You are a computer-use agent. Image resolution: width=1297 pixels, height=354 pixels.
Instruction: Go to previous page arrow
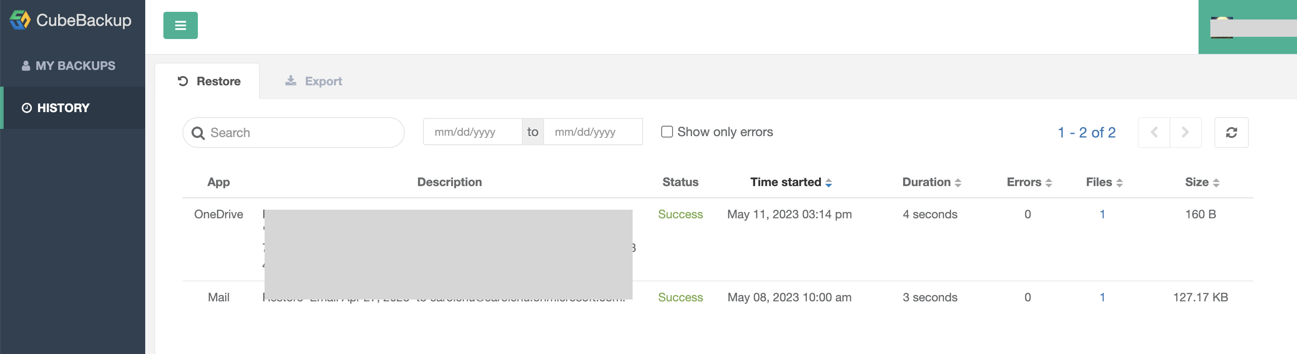click(x=1154, y=133)
